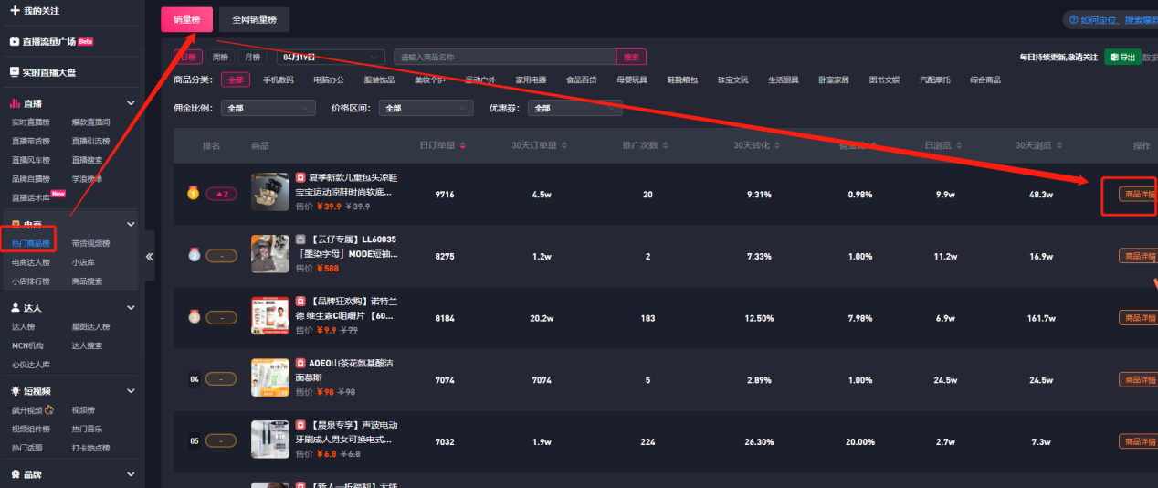Screen dimensions: 1158x488
Task: Open 电商达人榜 in the sidebar
Action: [31, 262]
